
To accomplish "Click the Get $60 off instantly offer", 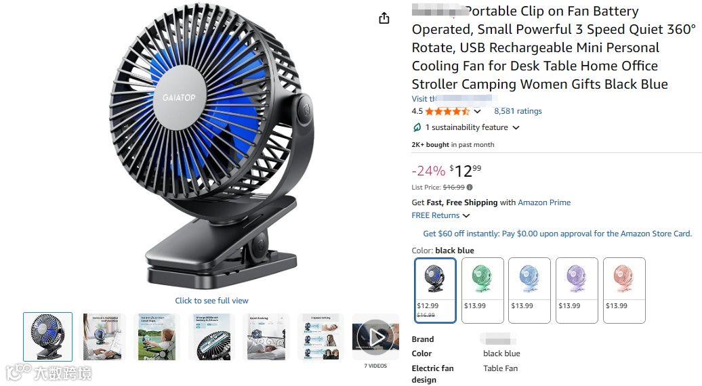I will pos(558,234).
